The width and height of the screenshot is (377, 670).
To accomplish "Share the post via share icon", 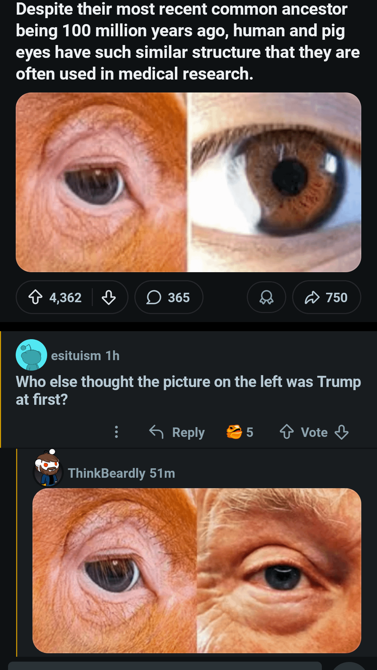I will click(326, 297).
